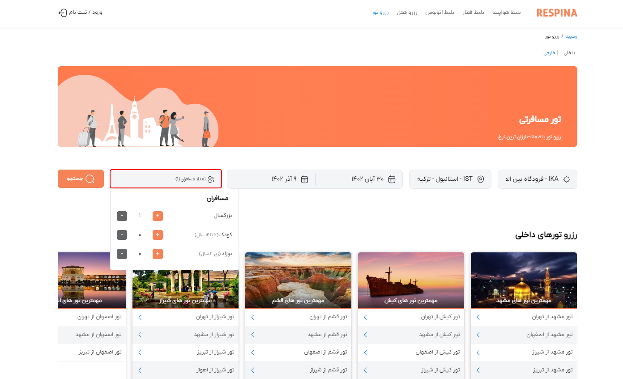Click the calendar icon next to ۳۰ آبان ۱۴۰۲
Screen dimensions: 623x379
[392, 179]
